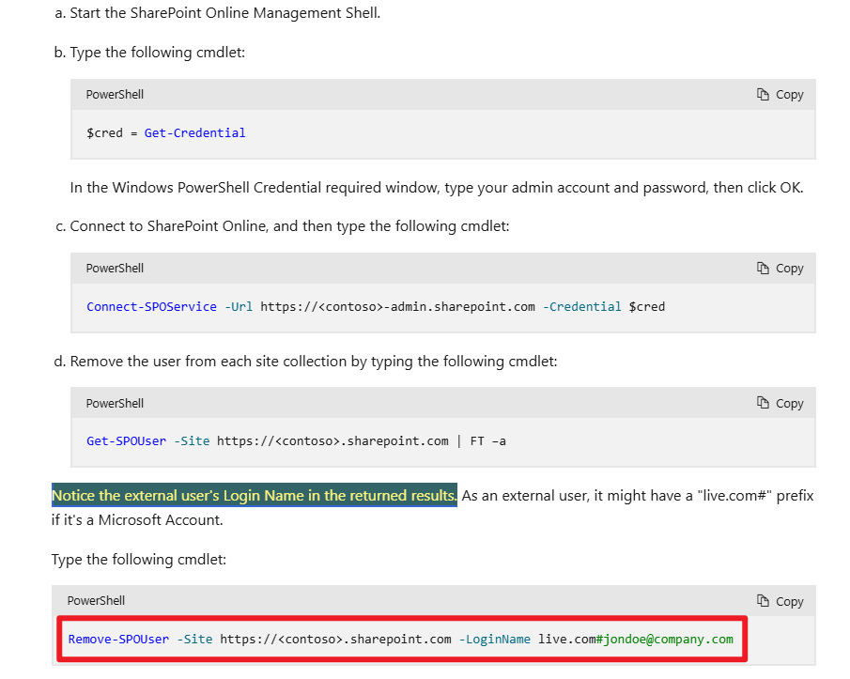
Task: Click the highlighted 'Notice the external user's Login Name' sentence
Action: (255, 495)
